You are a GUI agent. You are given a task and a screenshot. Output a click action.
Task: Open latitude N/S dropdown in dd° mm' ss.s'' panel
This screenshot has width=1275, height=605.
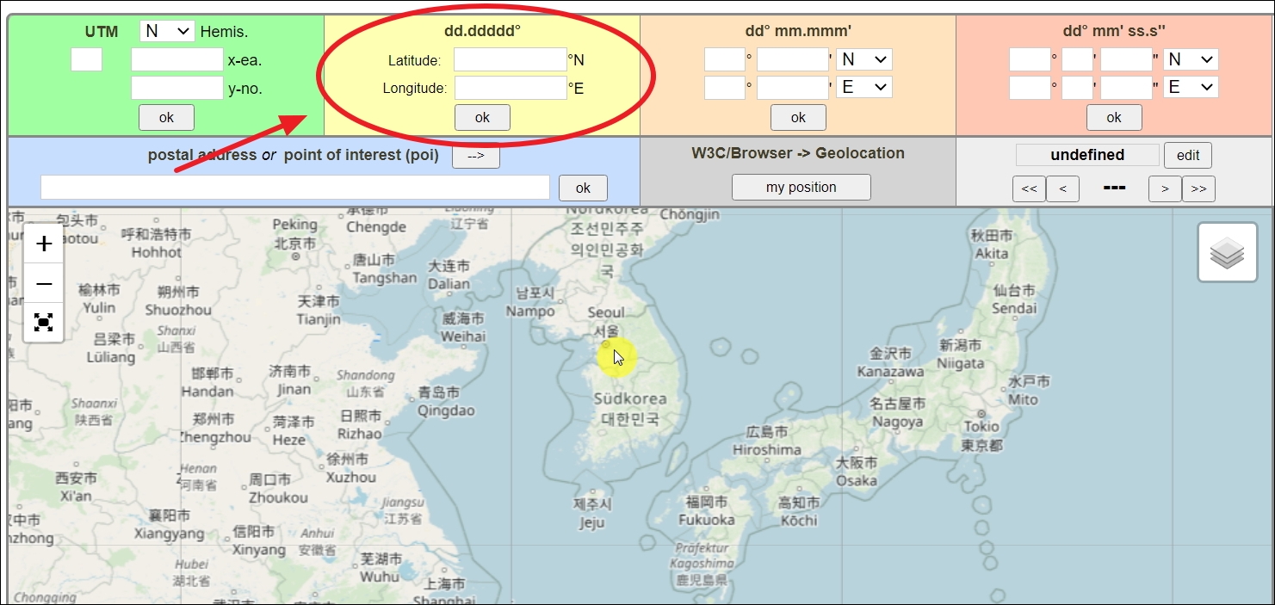tap(1191, 59)
